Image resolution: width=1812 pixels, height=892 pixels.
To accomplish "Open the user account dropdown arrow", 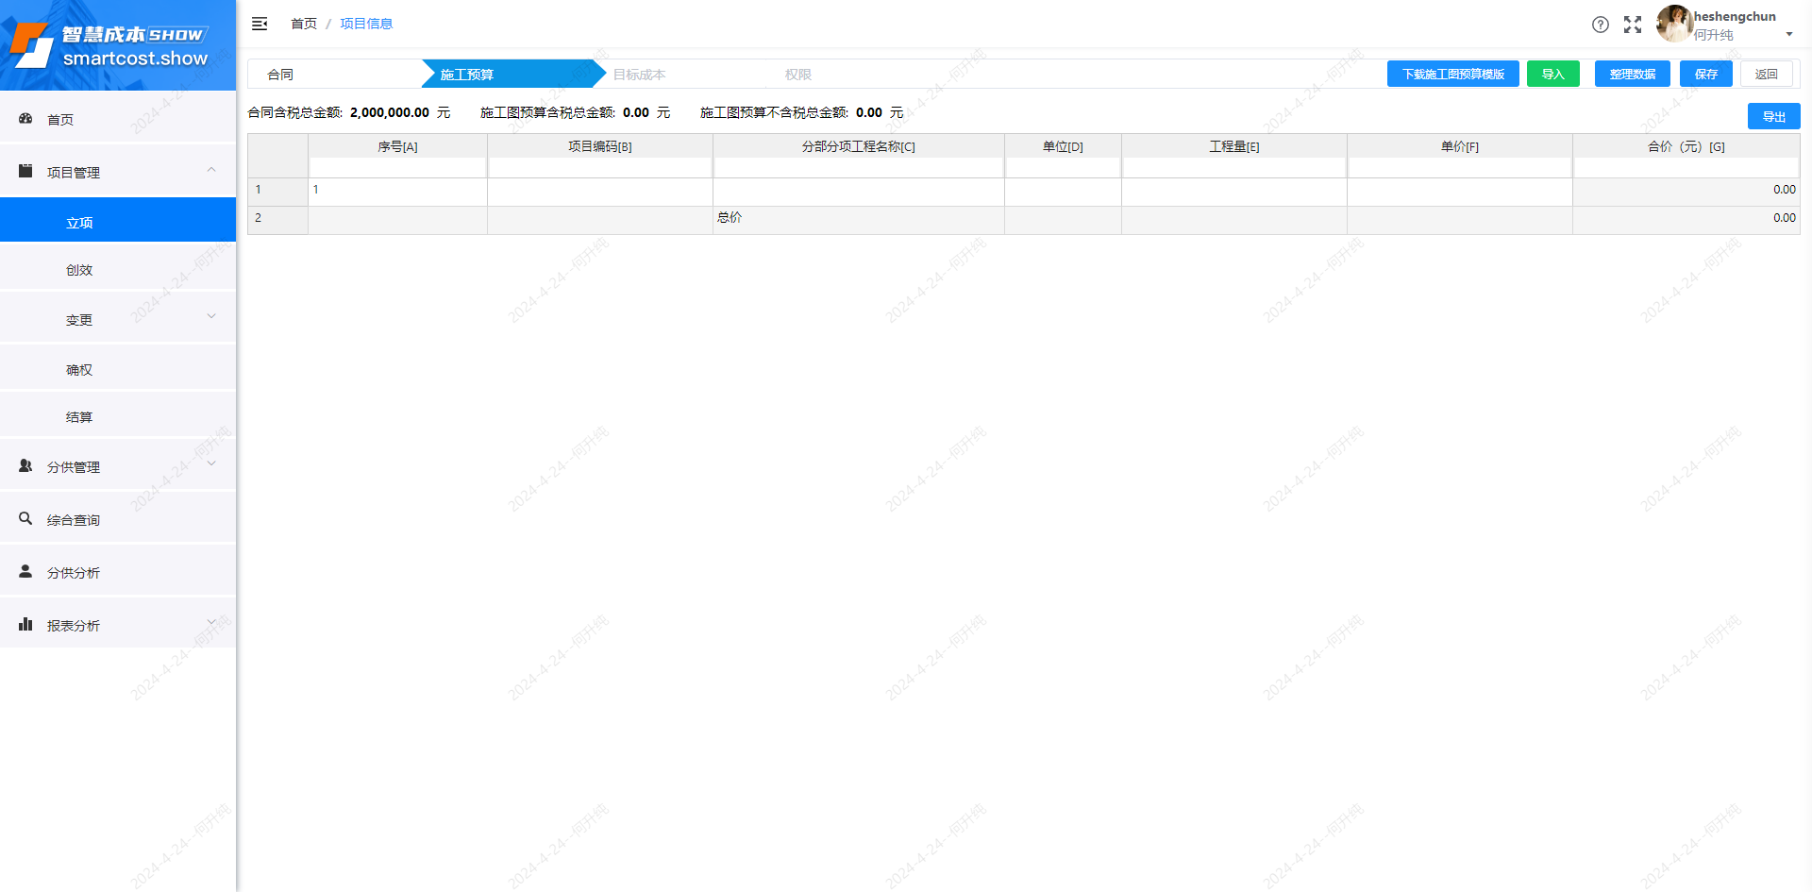I will [1788, 35].
